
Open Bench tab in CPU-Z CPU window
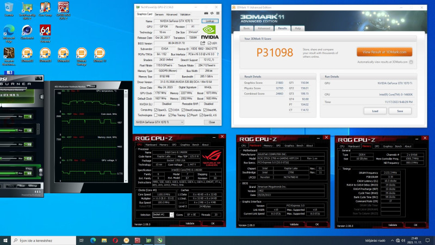(196, 145)
